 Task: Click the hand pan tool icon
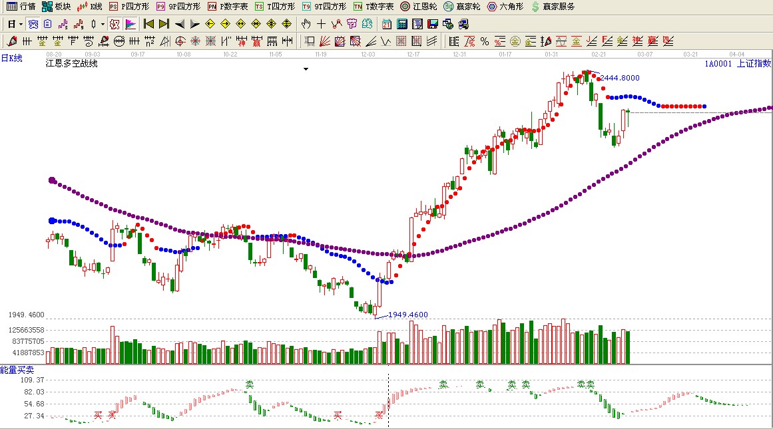(x=306, y=24)
